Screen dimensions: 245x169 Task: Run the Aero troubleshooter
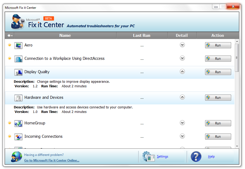tap(218, 45)
